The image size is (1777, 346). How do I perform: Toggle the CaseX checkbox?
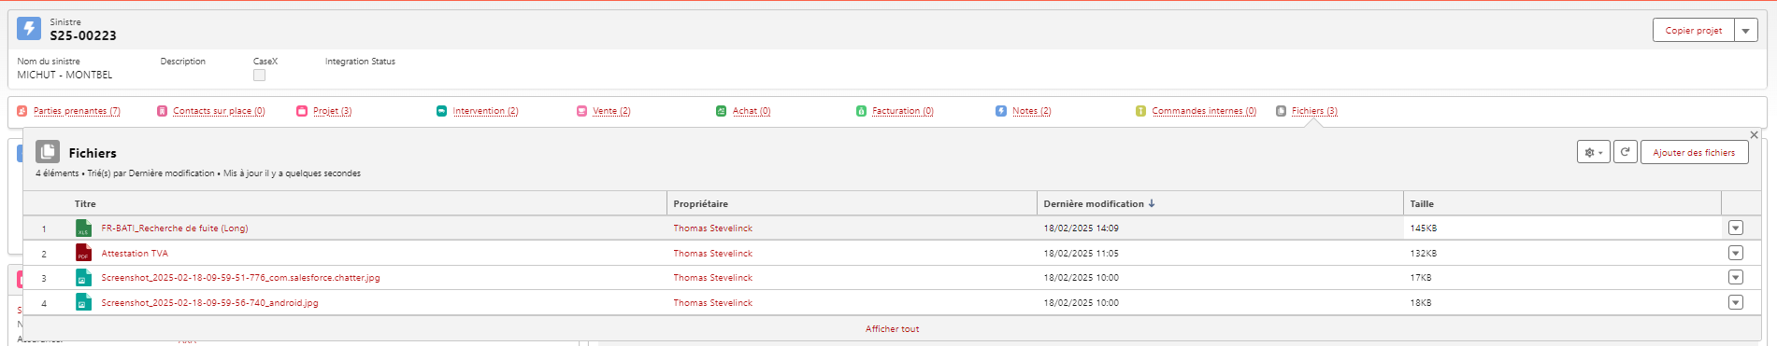[x=260, y=76]
